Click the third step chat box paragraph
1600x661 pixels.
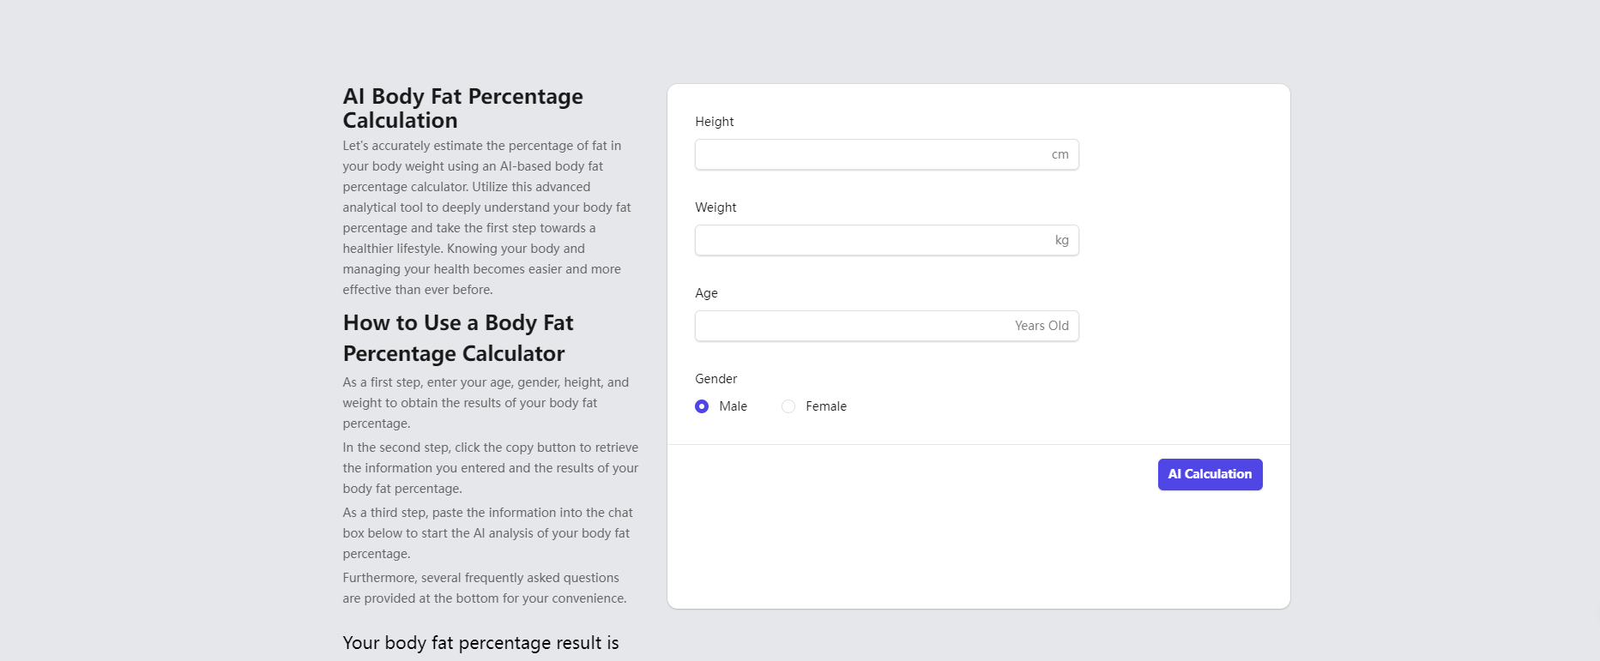pyautogui.click(x=487, y=533)
